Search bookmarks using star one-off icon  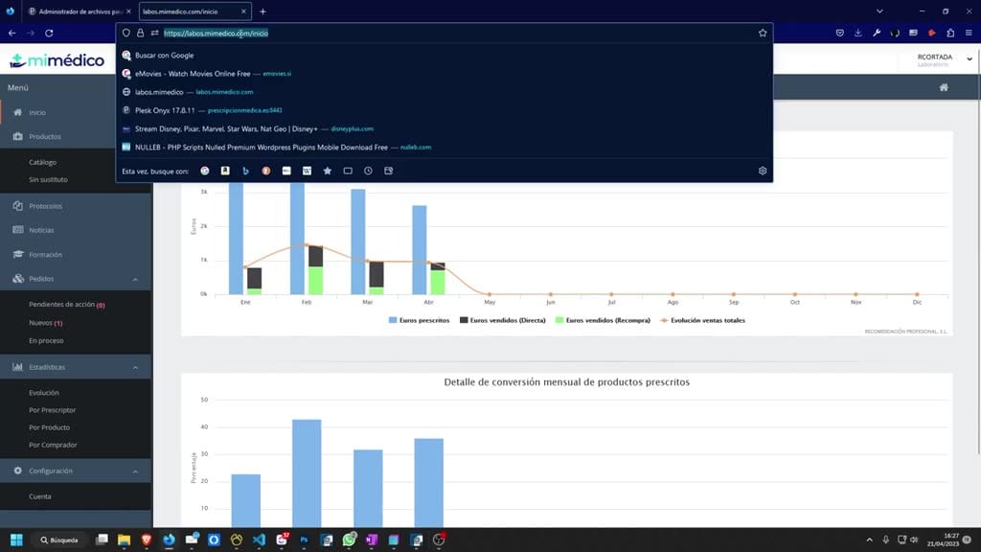(328, 171)
